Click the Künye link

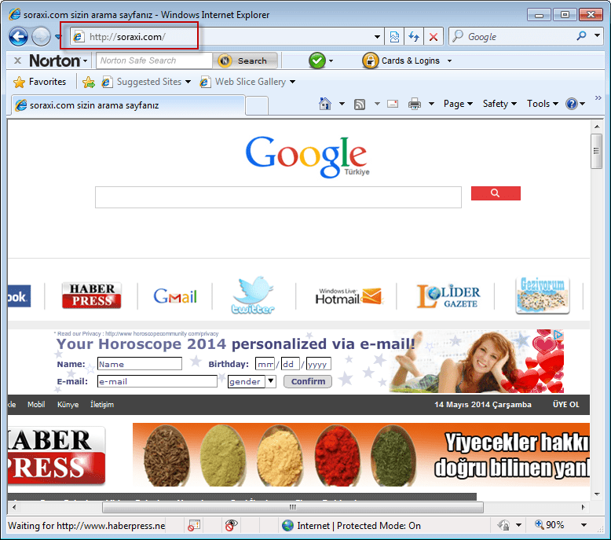pos(68,405)
